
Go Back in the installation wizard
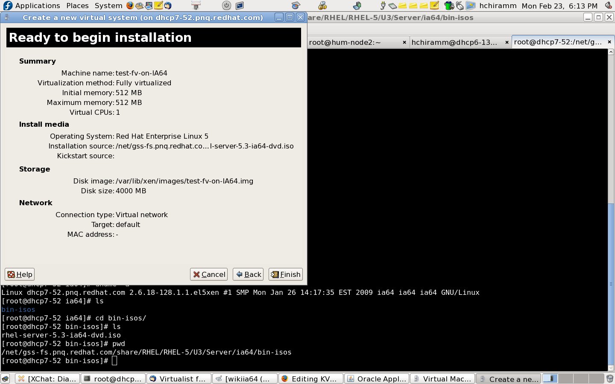point(248,274)
